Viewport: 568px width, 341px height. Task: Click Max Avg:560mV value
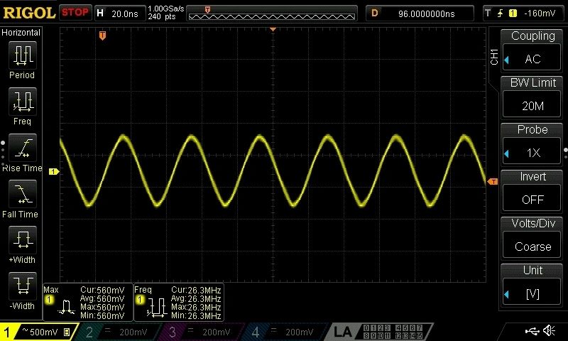(x=102, y=299)
